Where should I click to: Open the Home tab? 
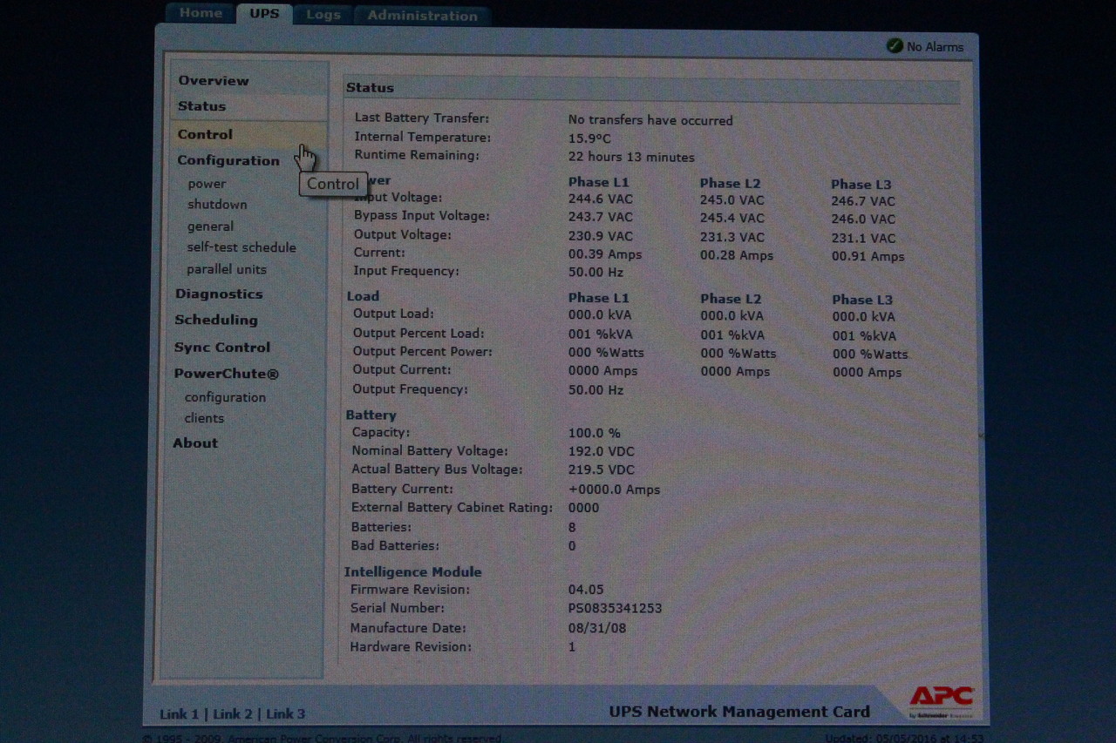[x=201, y=13]
